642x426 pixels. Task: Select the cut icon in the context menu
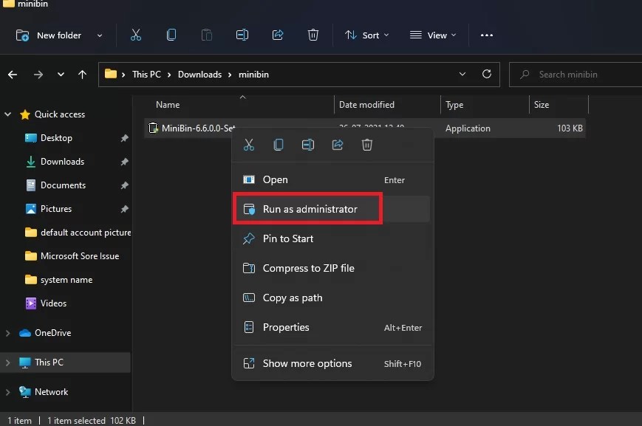(x=249, y=145)
